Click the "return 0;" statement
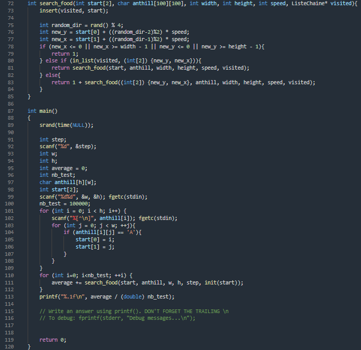This screenshot has width=361, height=350. pos(52,339)
